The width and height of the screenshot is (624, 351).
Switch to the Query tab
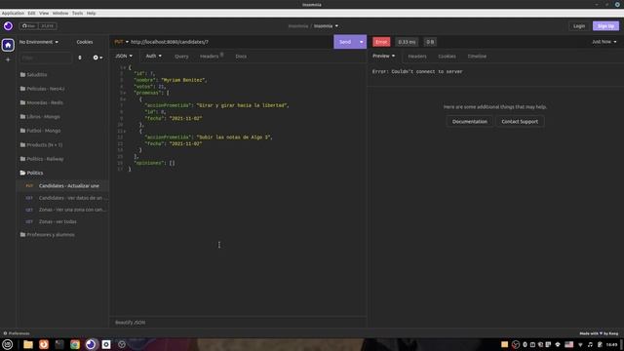point(181,57)
